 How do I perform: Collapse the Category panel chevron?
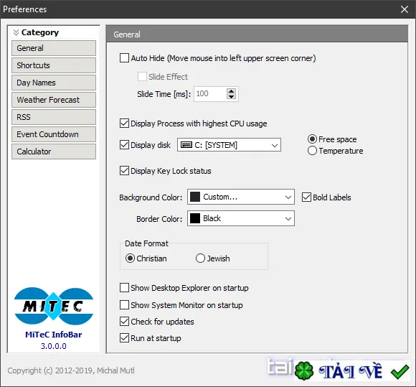tap(16, 32)
